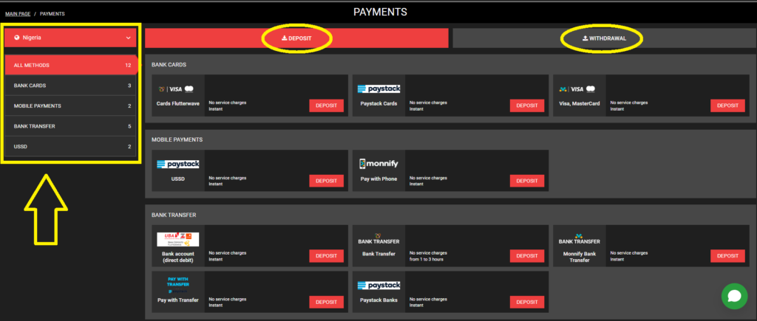Click the Monnify Pay with Phone logo

tap(379, 164)
